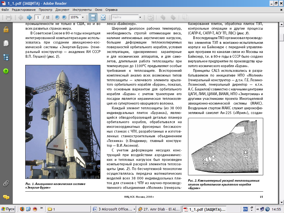Screen dimensions: 284x213
Task: Open the green help question panel
Action: [6, 71]
